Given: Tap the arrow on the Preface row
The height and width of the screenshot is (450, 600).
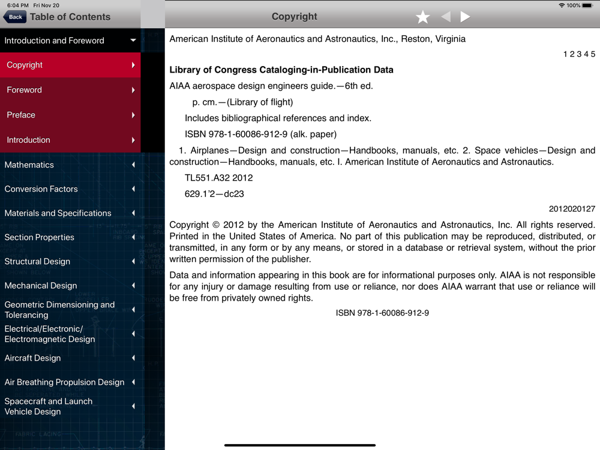Looking at the screenshot, I should click(x=133, y=115).
